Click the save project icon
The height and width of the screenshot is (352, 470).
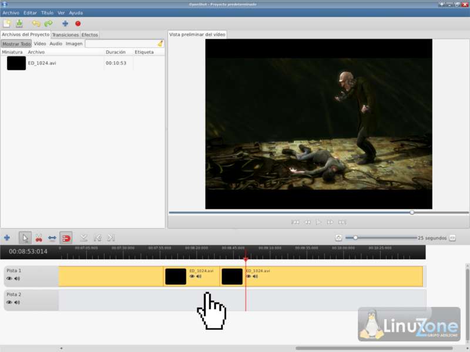(x=19, y=23)
